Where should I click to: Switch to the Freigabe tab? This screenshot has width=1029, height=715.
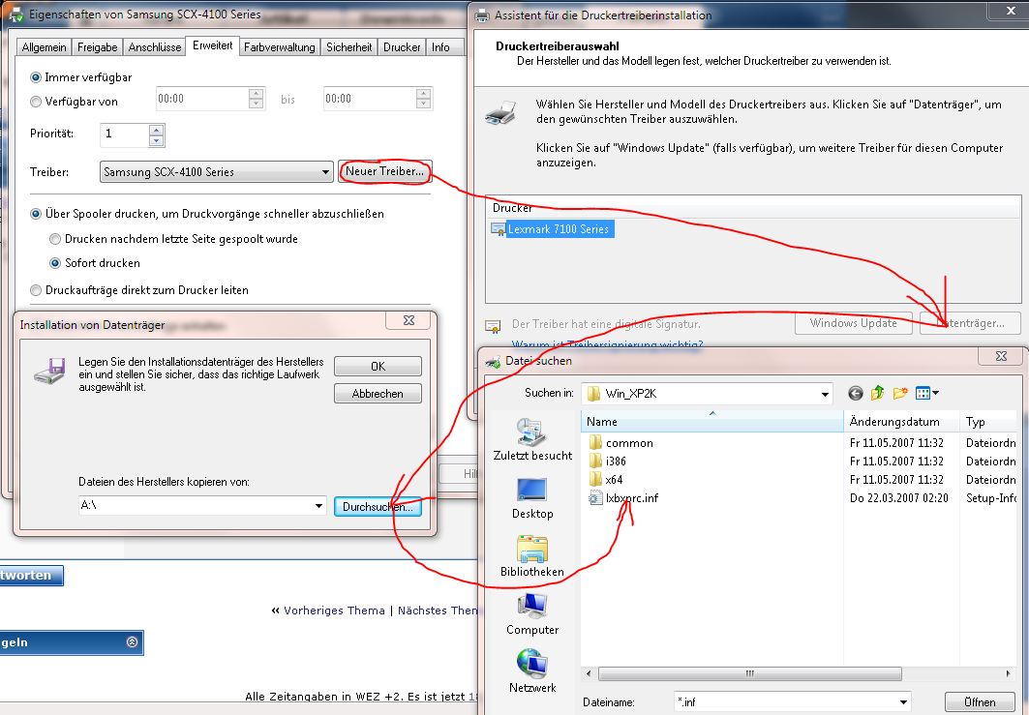97,47
